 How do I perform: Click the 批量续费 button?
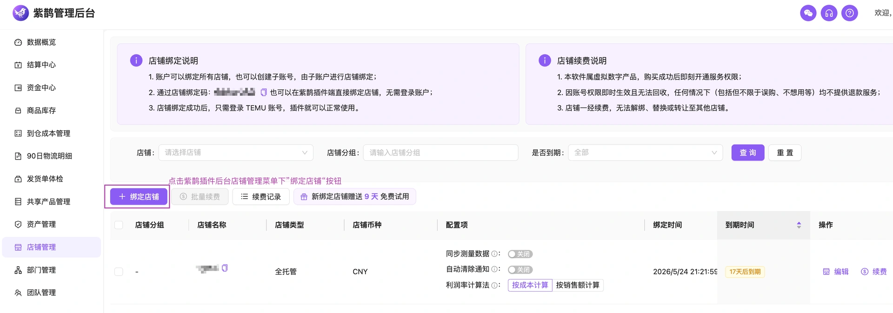pyautogui.click(x=200, y=197)
